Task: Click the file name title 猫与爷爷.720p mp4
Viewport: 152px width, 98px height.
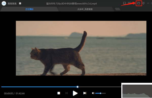Action: pyautogui.click(x=71, y=4)
